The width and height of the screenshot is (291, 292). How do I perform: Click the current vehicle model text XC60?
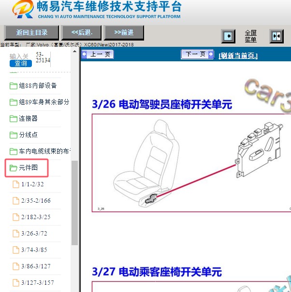point(109,45)
